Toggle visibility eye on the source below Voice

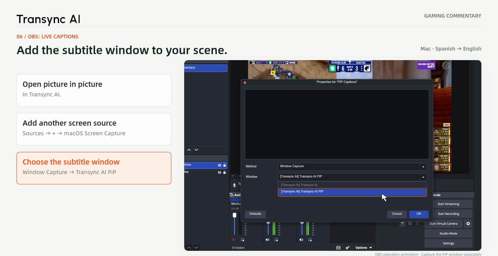pyautogui.click(x=219, y=172)
